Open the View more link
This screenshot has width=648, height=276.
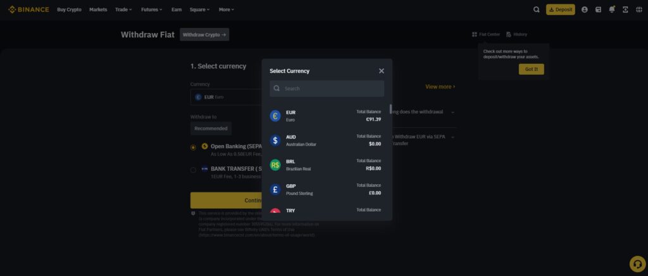tap(440, 87)
